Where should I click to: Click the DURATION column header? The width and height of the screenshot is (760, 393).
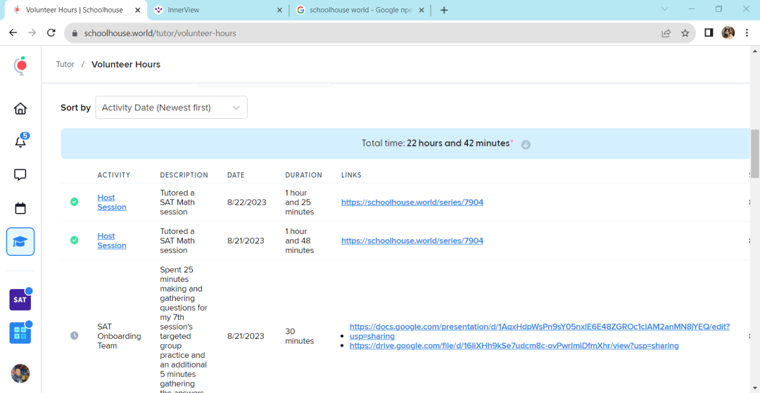303,175
